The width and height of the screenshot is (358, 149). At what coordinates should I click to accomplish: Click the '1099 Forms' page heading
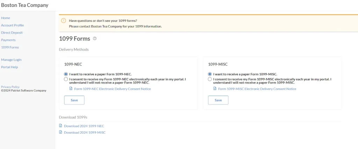coord(74,39)
